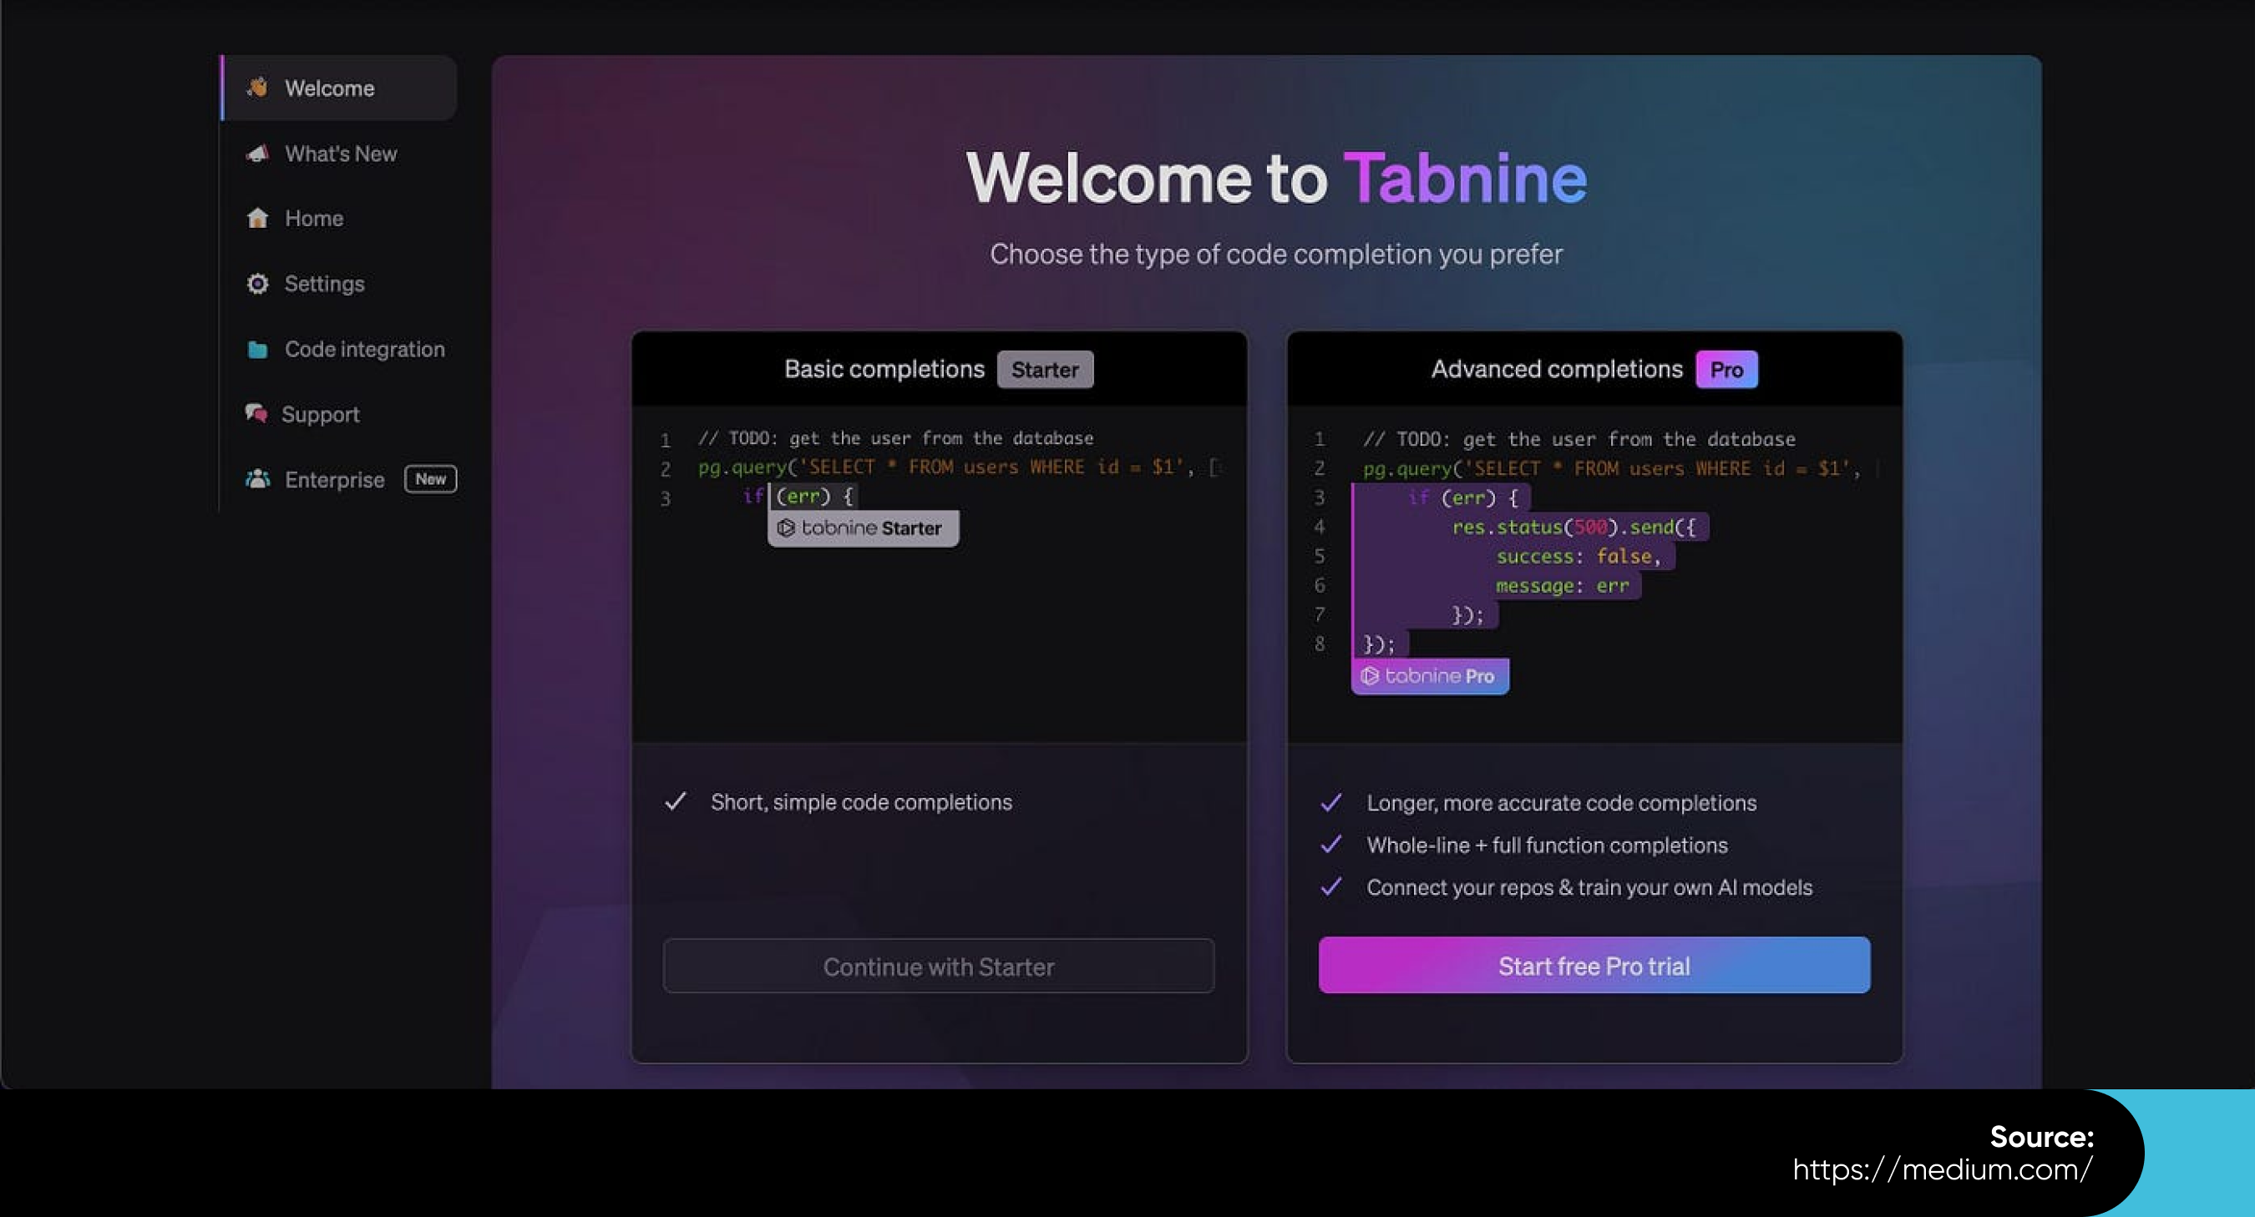This screenshot has width=2255, height=1217.
Task: Click the tabnine logo in Starter tooltip
Action: [x=785, y=528]
